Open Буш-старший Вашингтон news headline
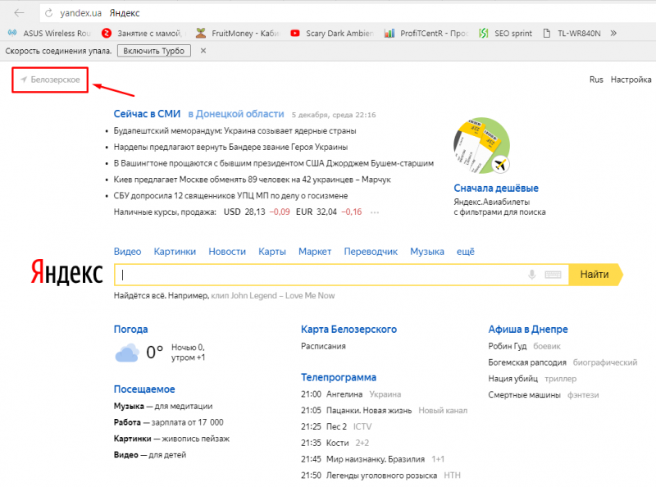The width and height of the screenshot is (656, 487). 274,163
